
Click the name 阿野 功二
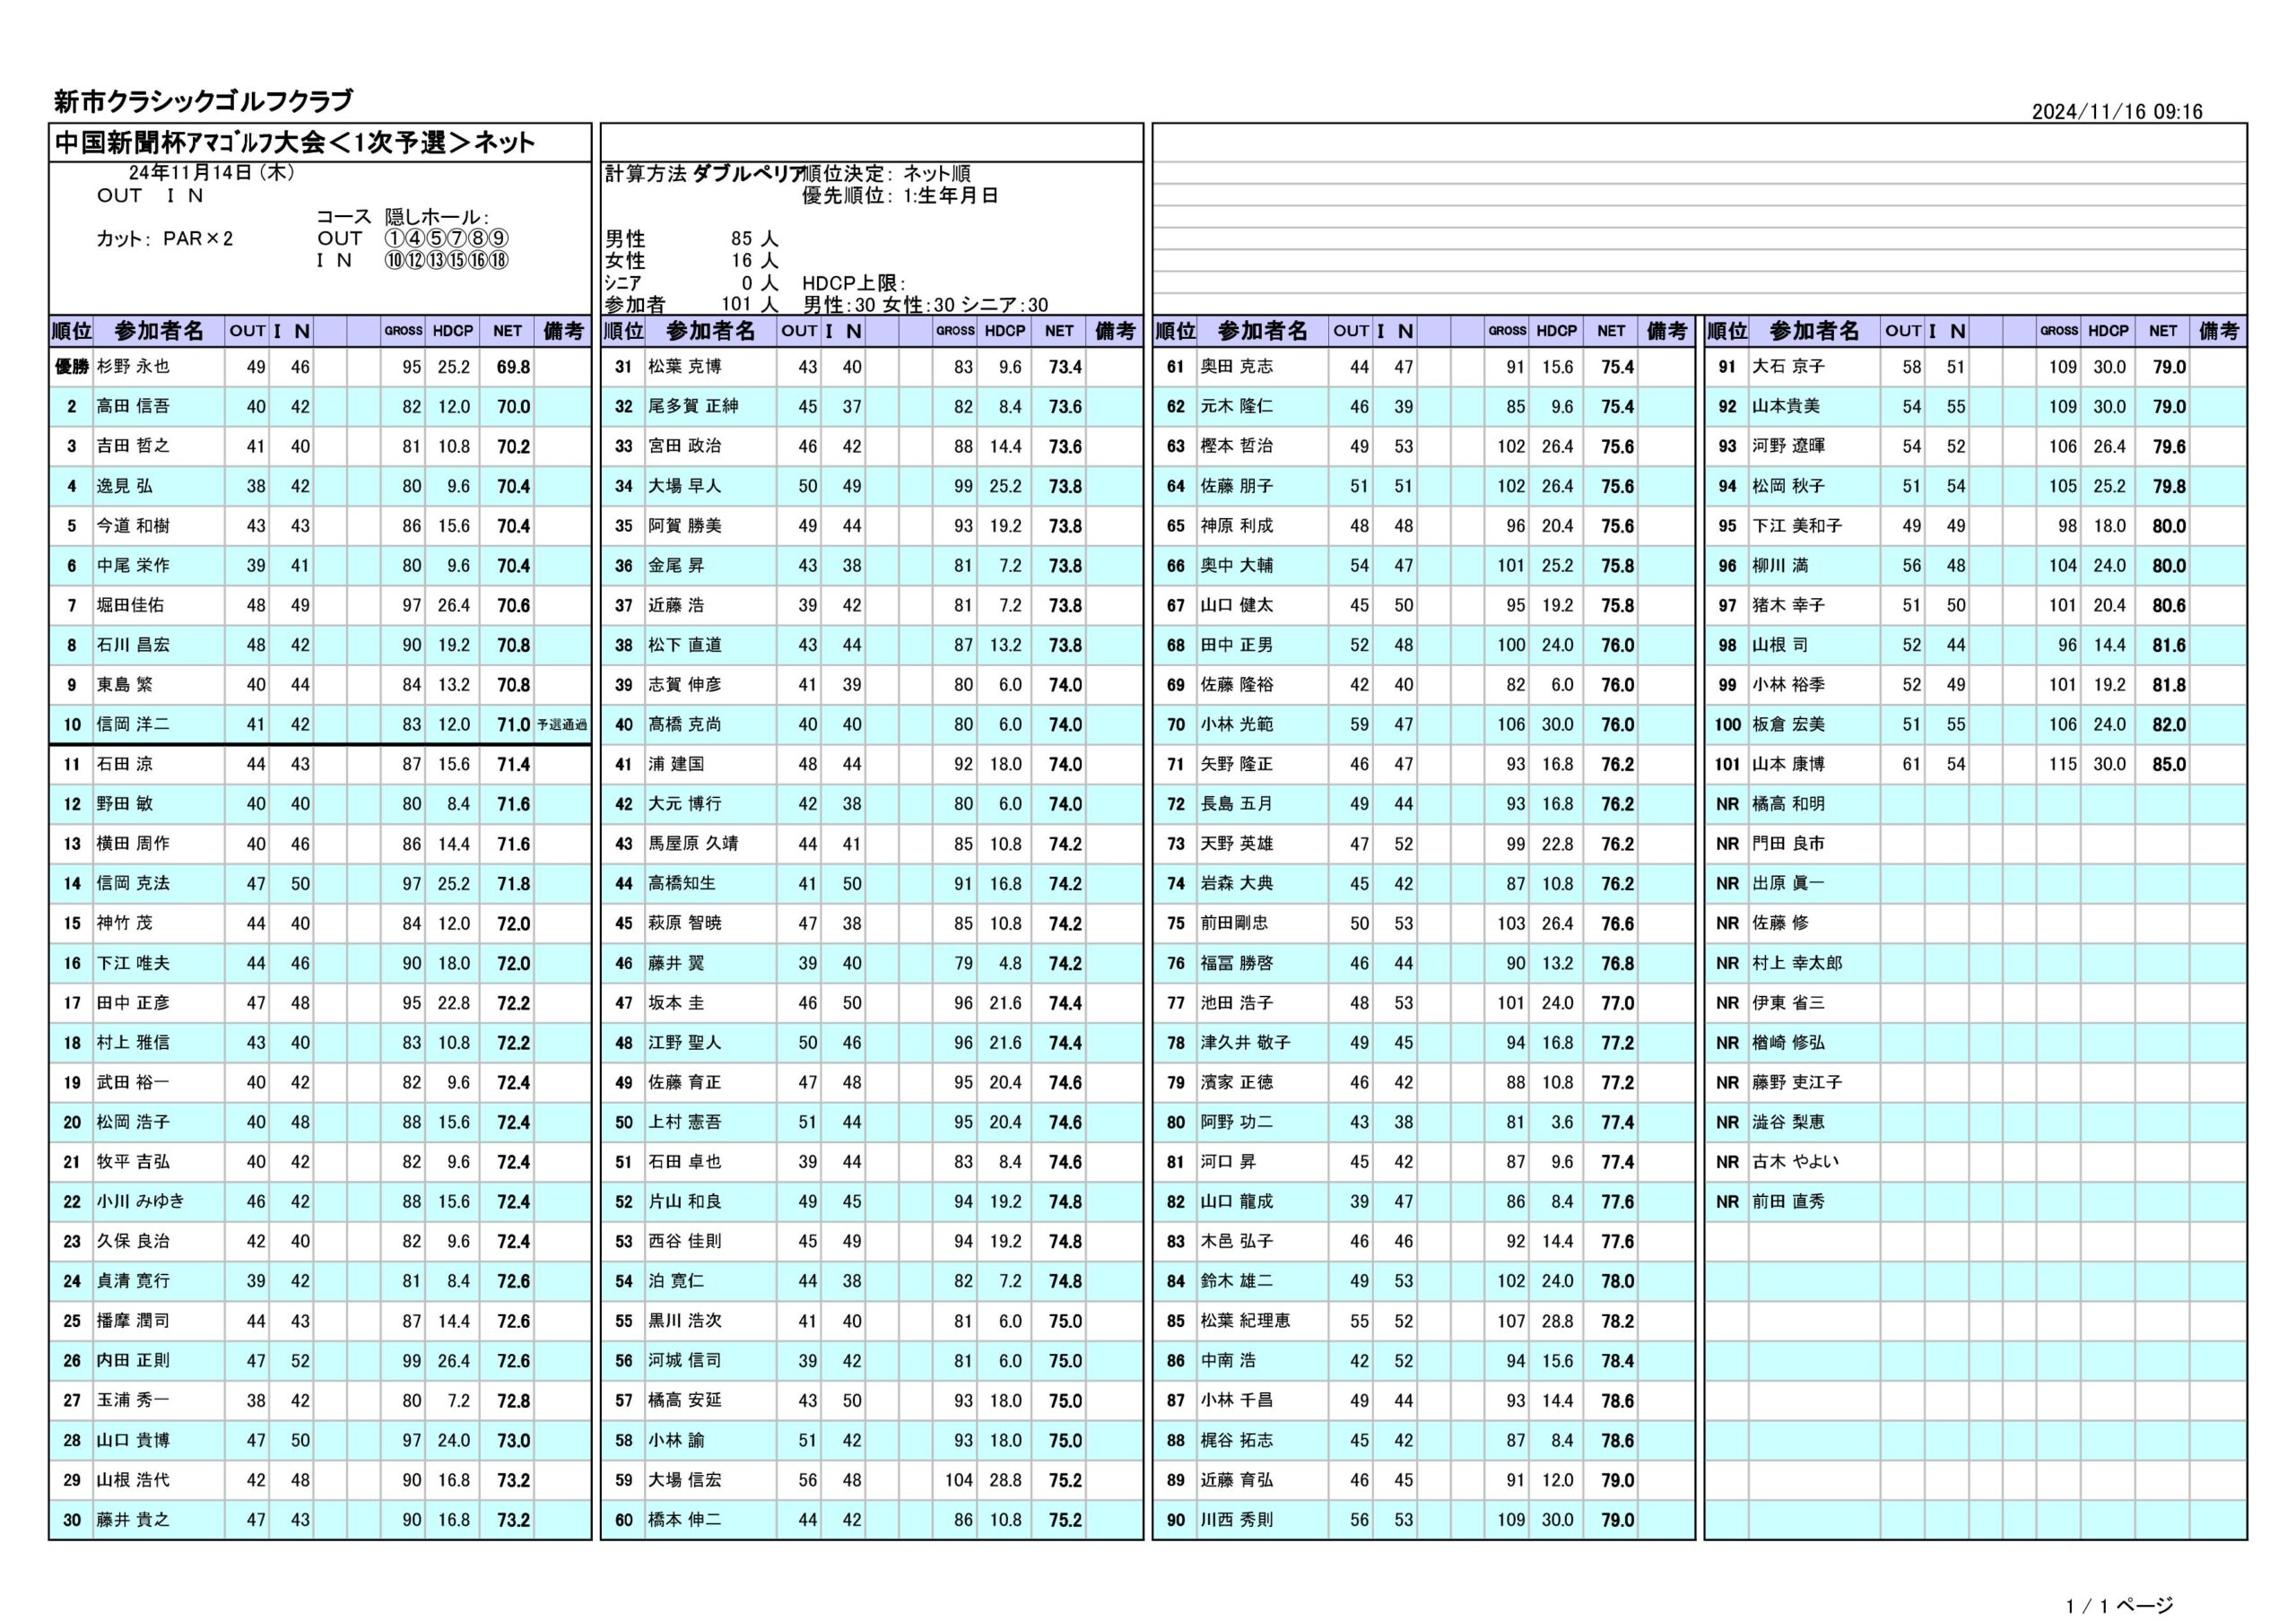(1237, 1123)
